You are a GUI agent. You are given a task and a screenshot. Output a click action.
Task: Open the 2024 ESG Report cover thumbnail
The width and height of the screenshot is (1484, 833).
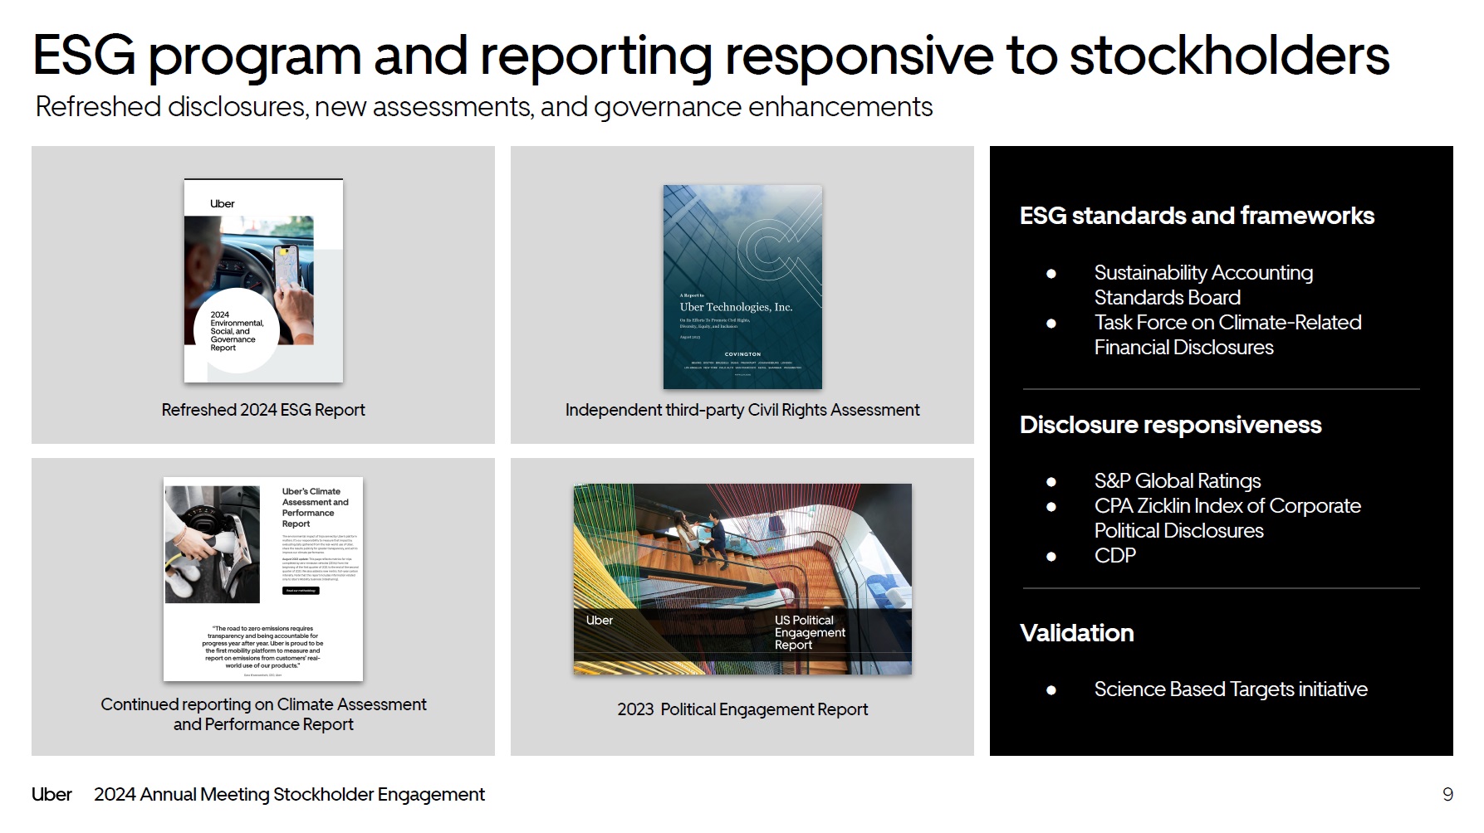[263, 280]
